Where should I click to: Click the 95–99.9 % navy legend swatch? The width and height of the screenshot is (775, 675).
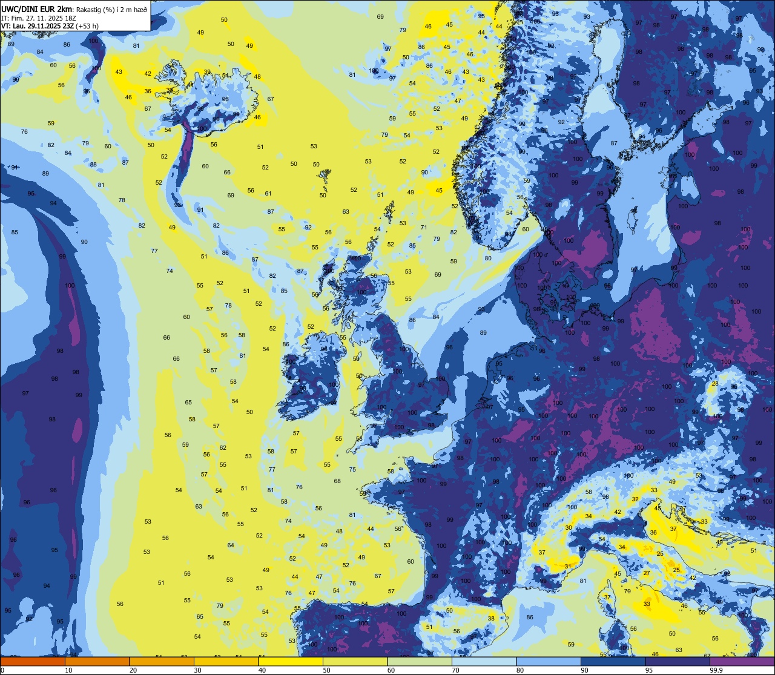[678, 662]
